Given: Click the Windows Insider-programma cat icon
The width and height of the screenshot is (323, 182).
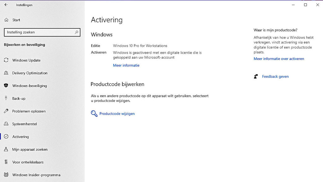Looking at the screenshot, I should [x=6, y=175].
